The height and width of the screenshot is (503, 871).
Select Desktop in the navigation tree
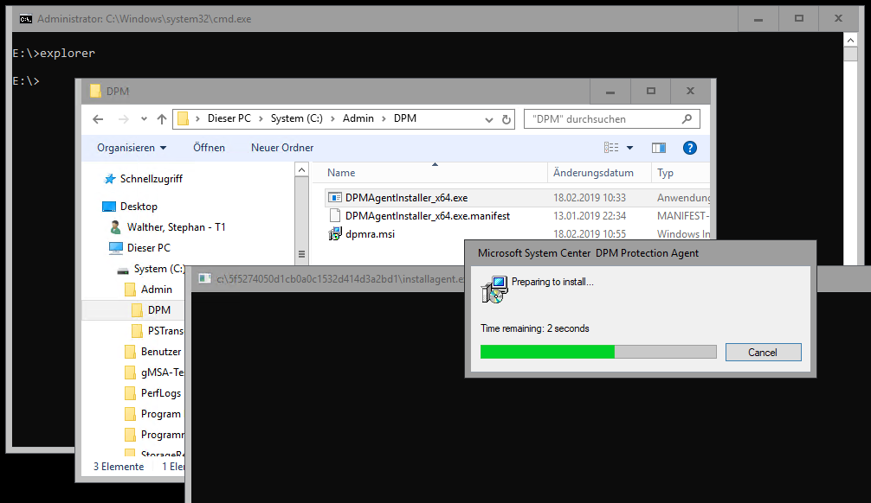tap(139, 207)
